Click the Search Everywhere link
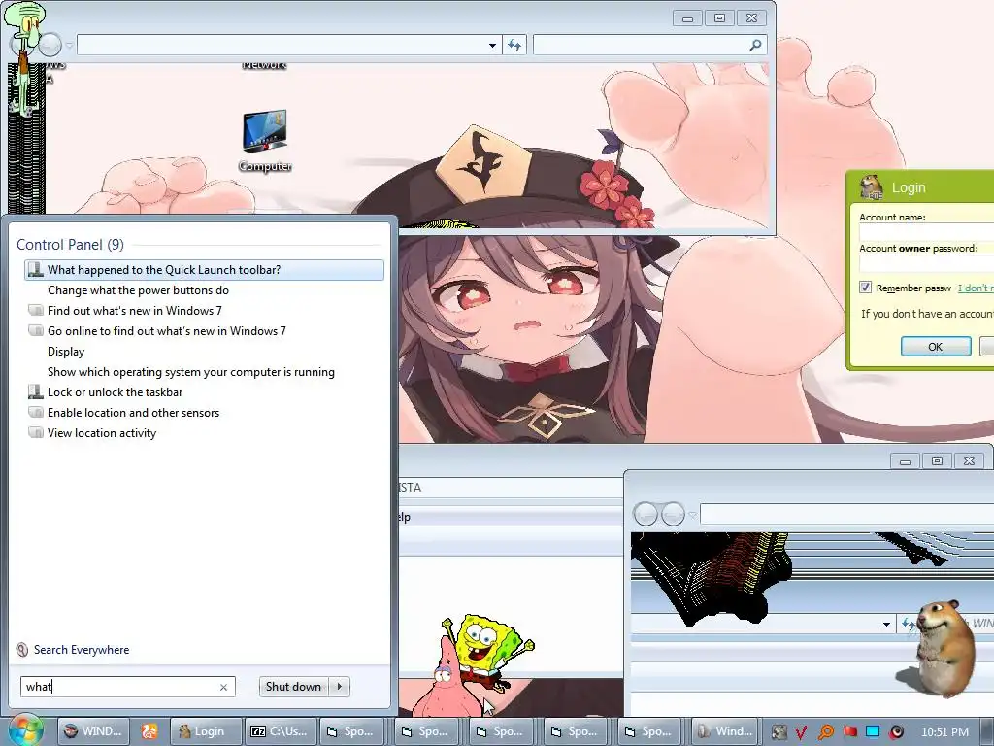This screenshot has height=746, width=994. pyautogui.click(x=82, y=650)
